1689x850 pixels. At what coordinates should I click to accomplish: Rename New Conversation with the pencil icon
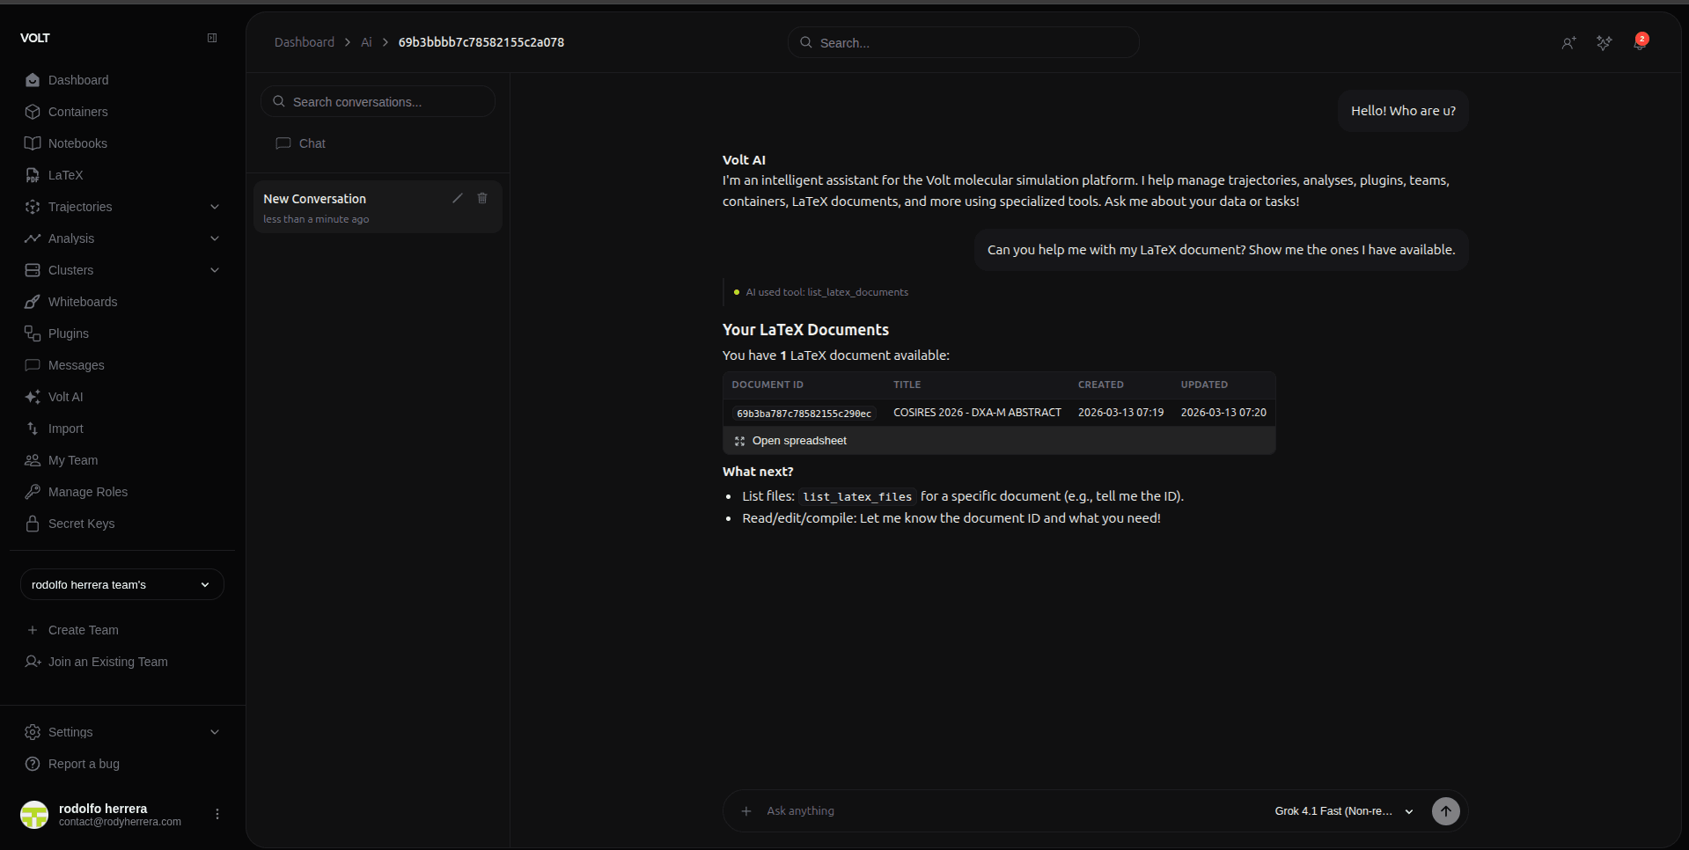tap(457, 199)
